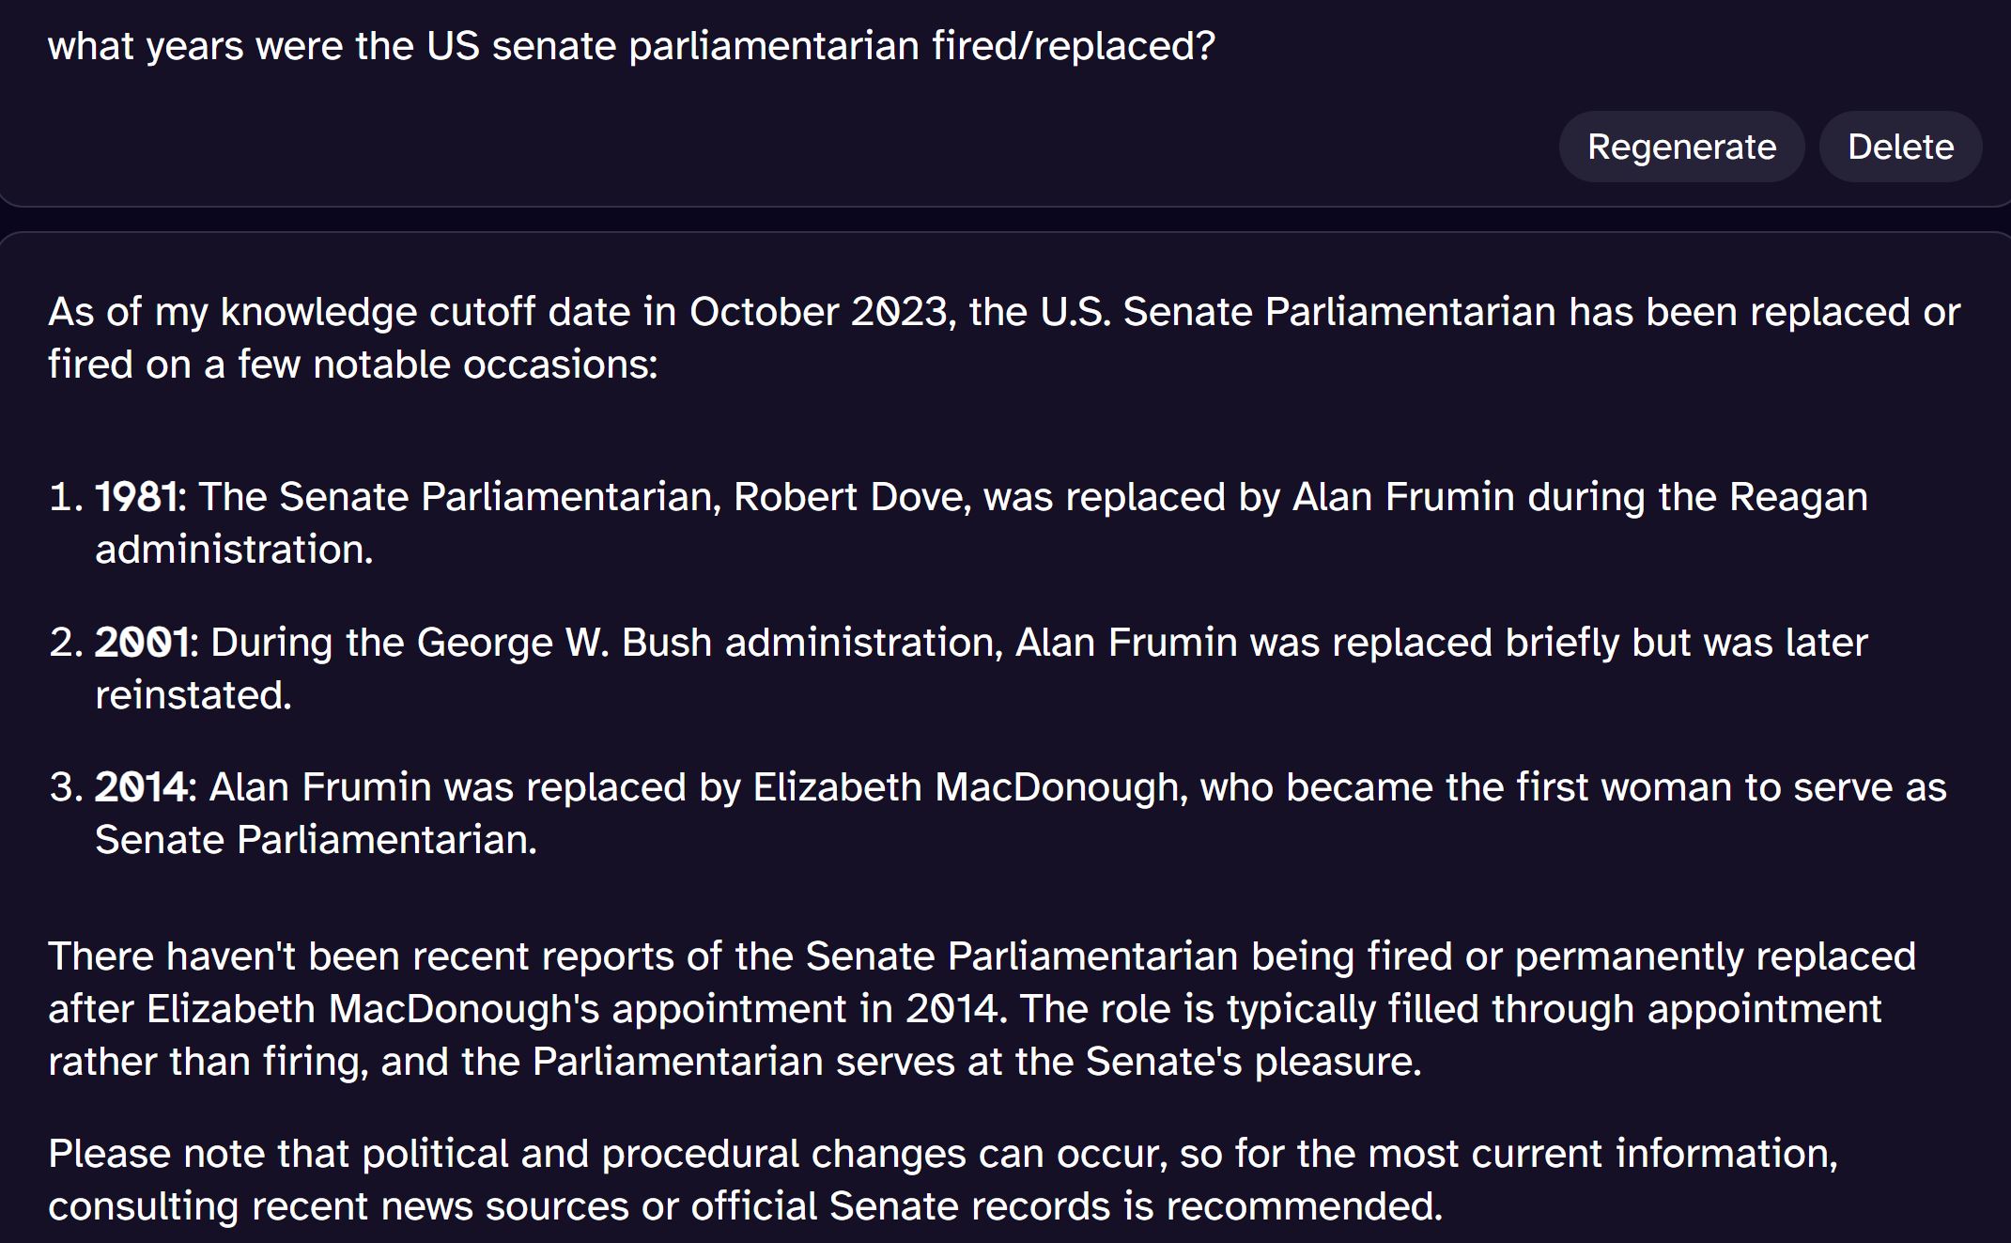Click the list number 2 marker
This screenshot has height=1243, width=2011.
click(x=66, y=643)
